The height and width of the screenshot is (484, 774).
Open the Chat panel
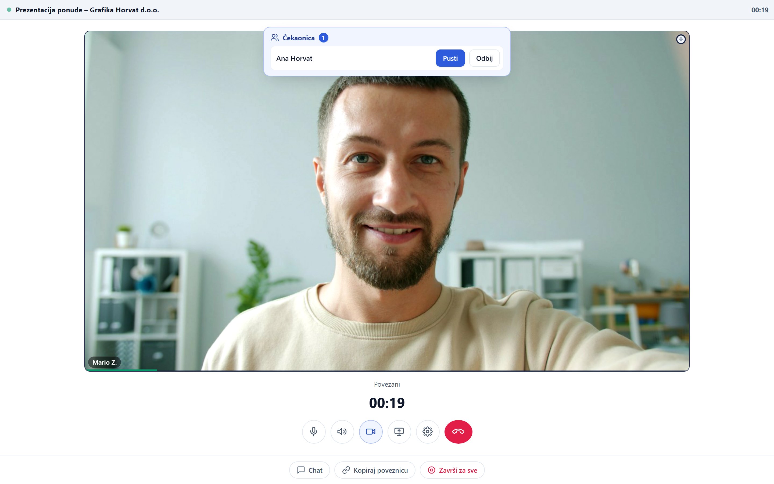[x=309, y=470]
